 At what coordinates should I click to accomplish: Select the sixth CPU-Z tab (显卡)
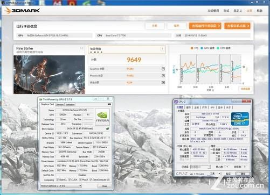click(x=220, y=107)
